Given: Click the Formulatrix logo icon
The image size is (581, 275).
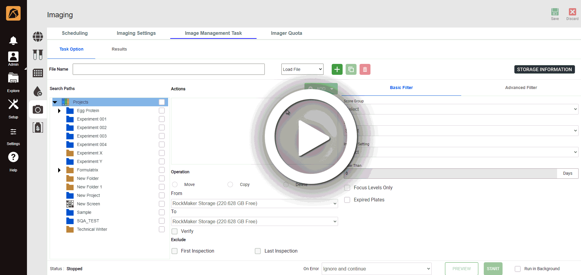Looking at the screenshot, I should point(13,13).
